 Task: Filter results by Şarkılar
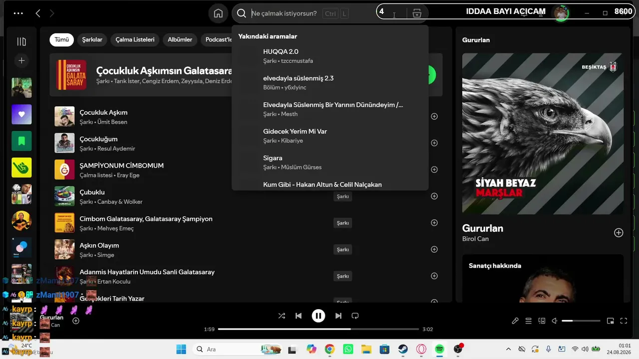(92, 40)
